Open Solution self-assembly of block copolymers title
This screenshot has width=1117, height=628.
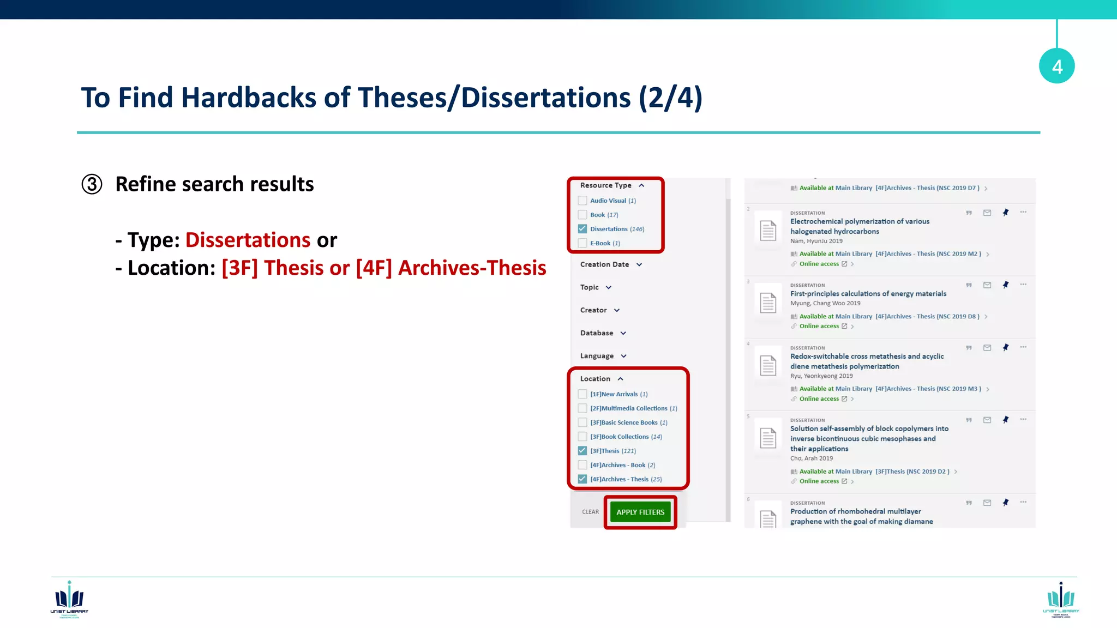(869, 439)
